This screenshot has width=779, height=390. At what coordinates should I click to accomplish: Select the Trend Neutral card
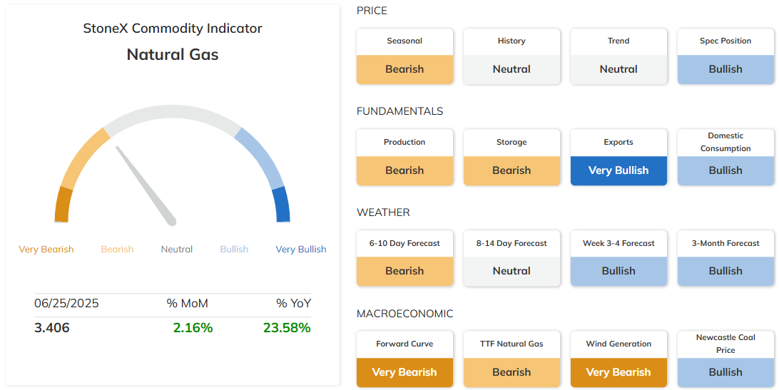click(618, 56)
